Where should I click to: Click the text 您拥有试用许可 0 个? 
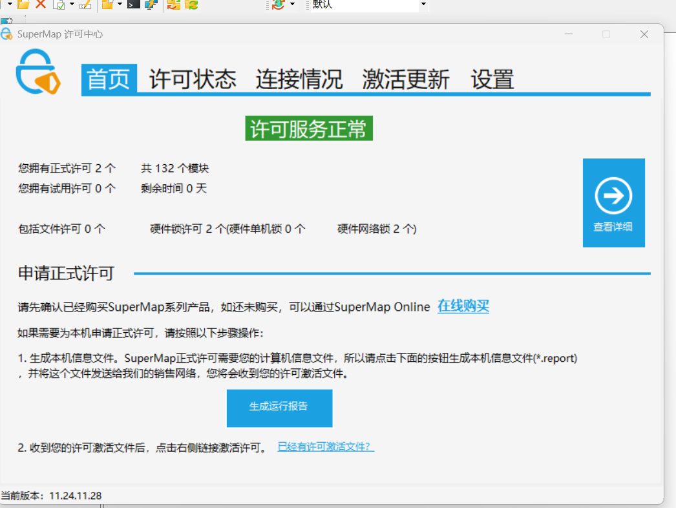pos(67,189)
